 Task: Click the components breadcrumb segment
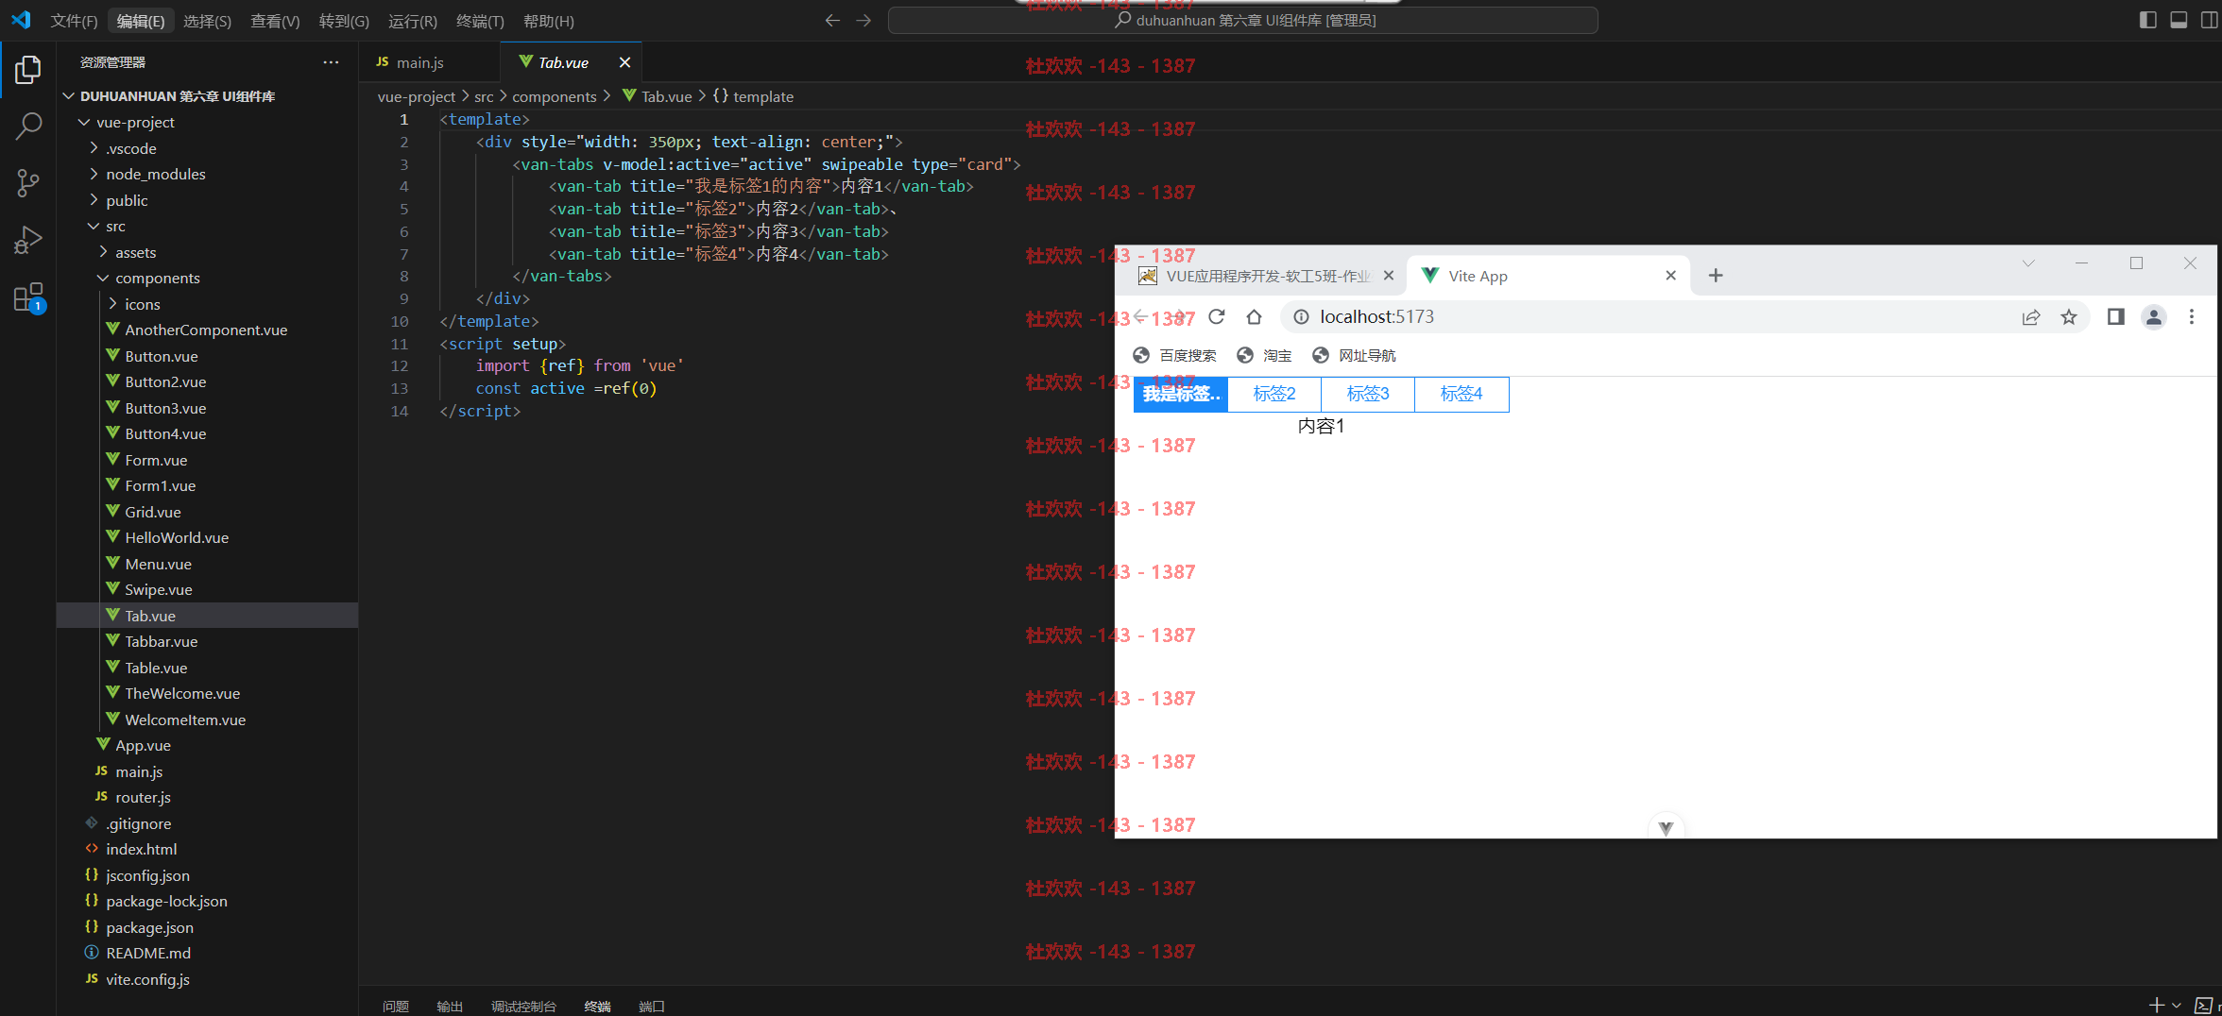point(555,96)
